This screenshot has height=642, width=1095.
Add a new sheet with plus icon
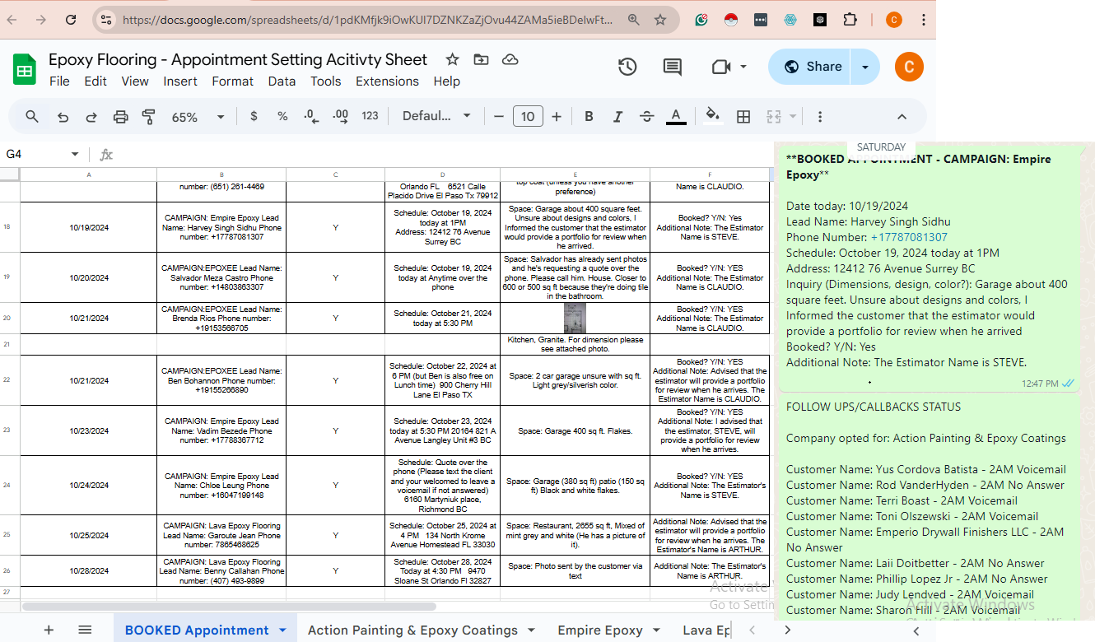[x=49, y=630]
